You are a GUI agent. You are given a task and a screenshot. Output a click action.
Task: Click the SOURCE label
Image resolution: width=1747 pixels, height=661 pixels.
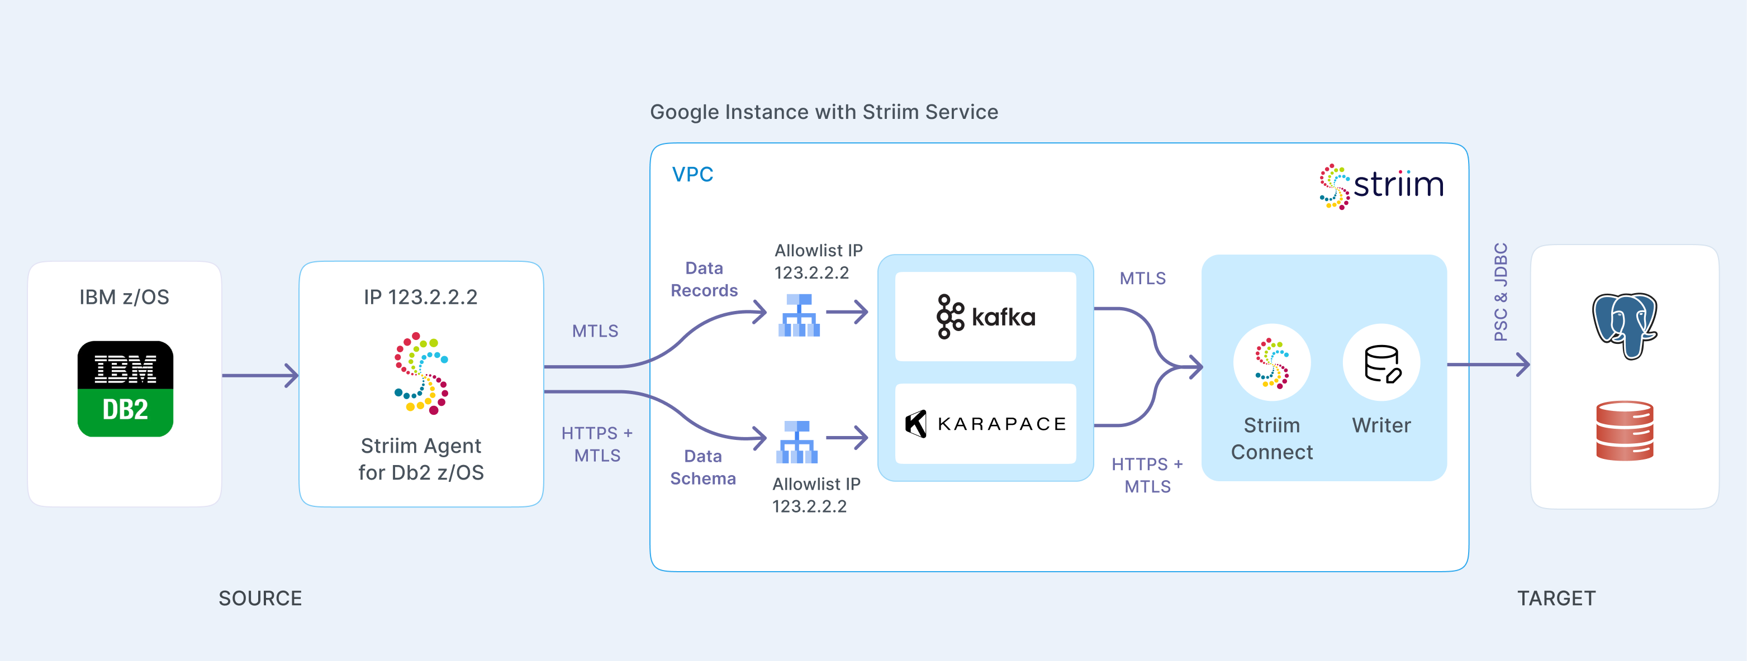260,598
